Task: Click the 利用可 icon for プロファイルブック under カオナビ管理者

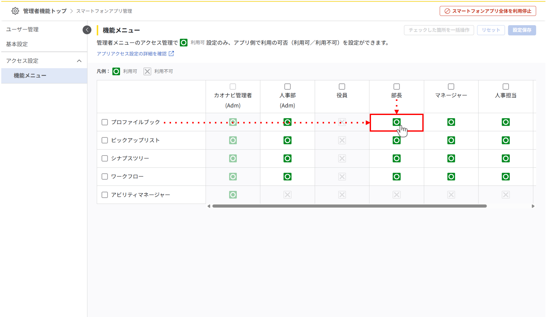Action: (x=233, y=122)
